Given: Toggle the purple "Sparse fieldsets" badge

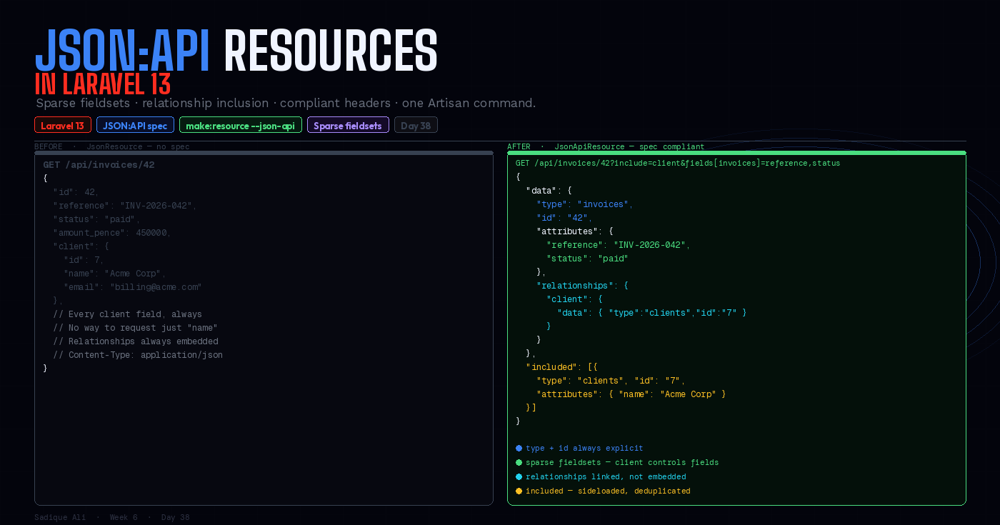Looking at the screenshot, I should pyautogui.click(x=348, y=124).
